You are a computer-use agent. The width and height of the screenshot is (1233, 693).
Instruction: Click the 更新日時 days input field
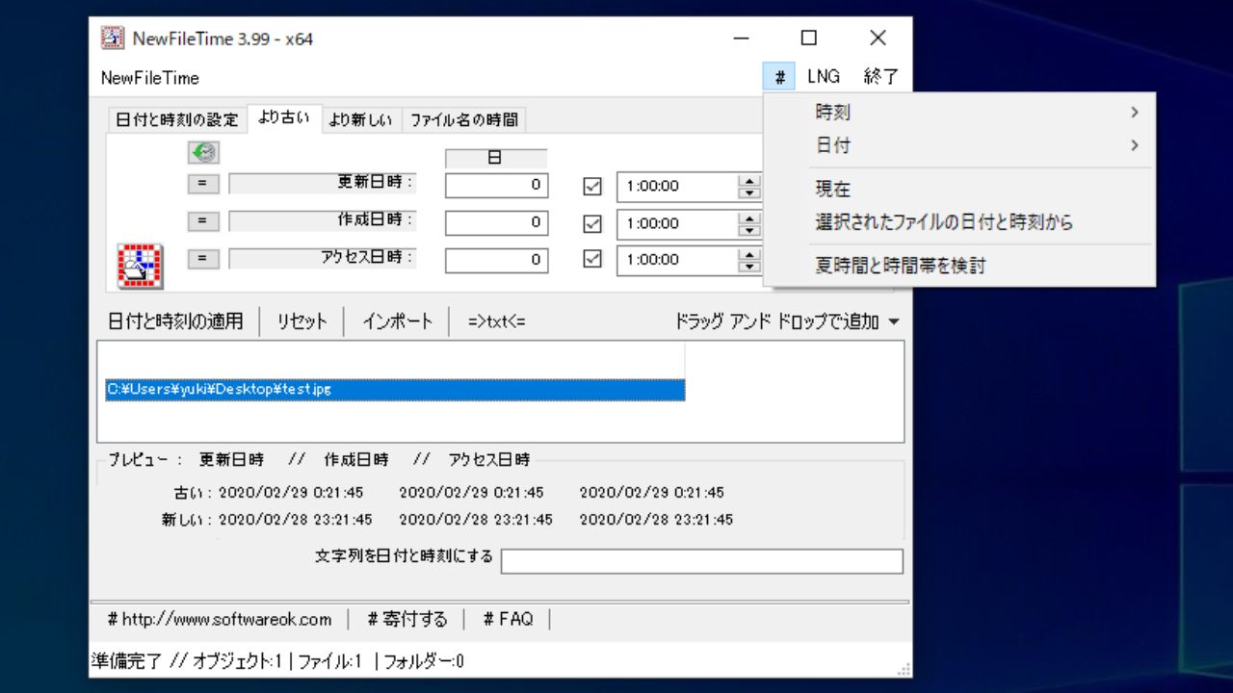coord(497,185)
